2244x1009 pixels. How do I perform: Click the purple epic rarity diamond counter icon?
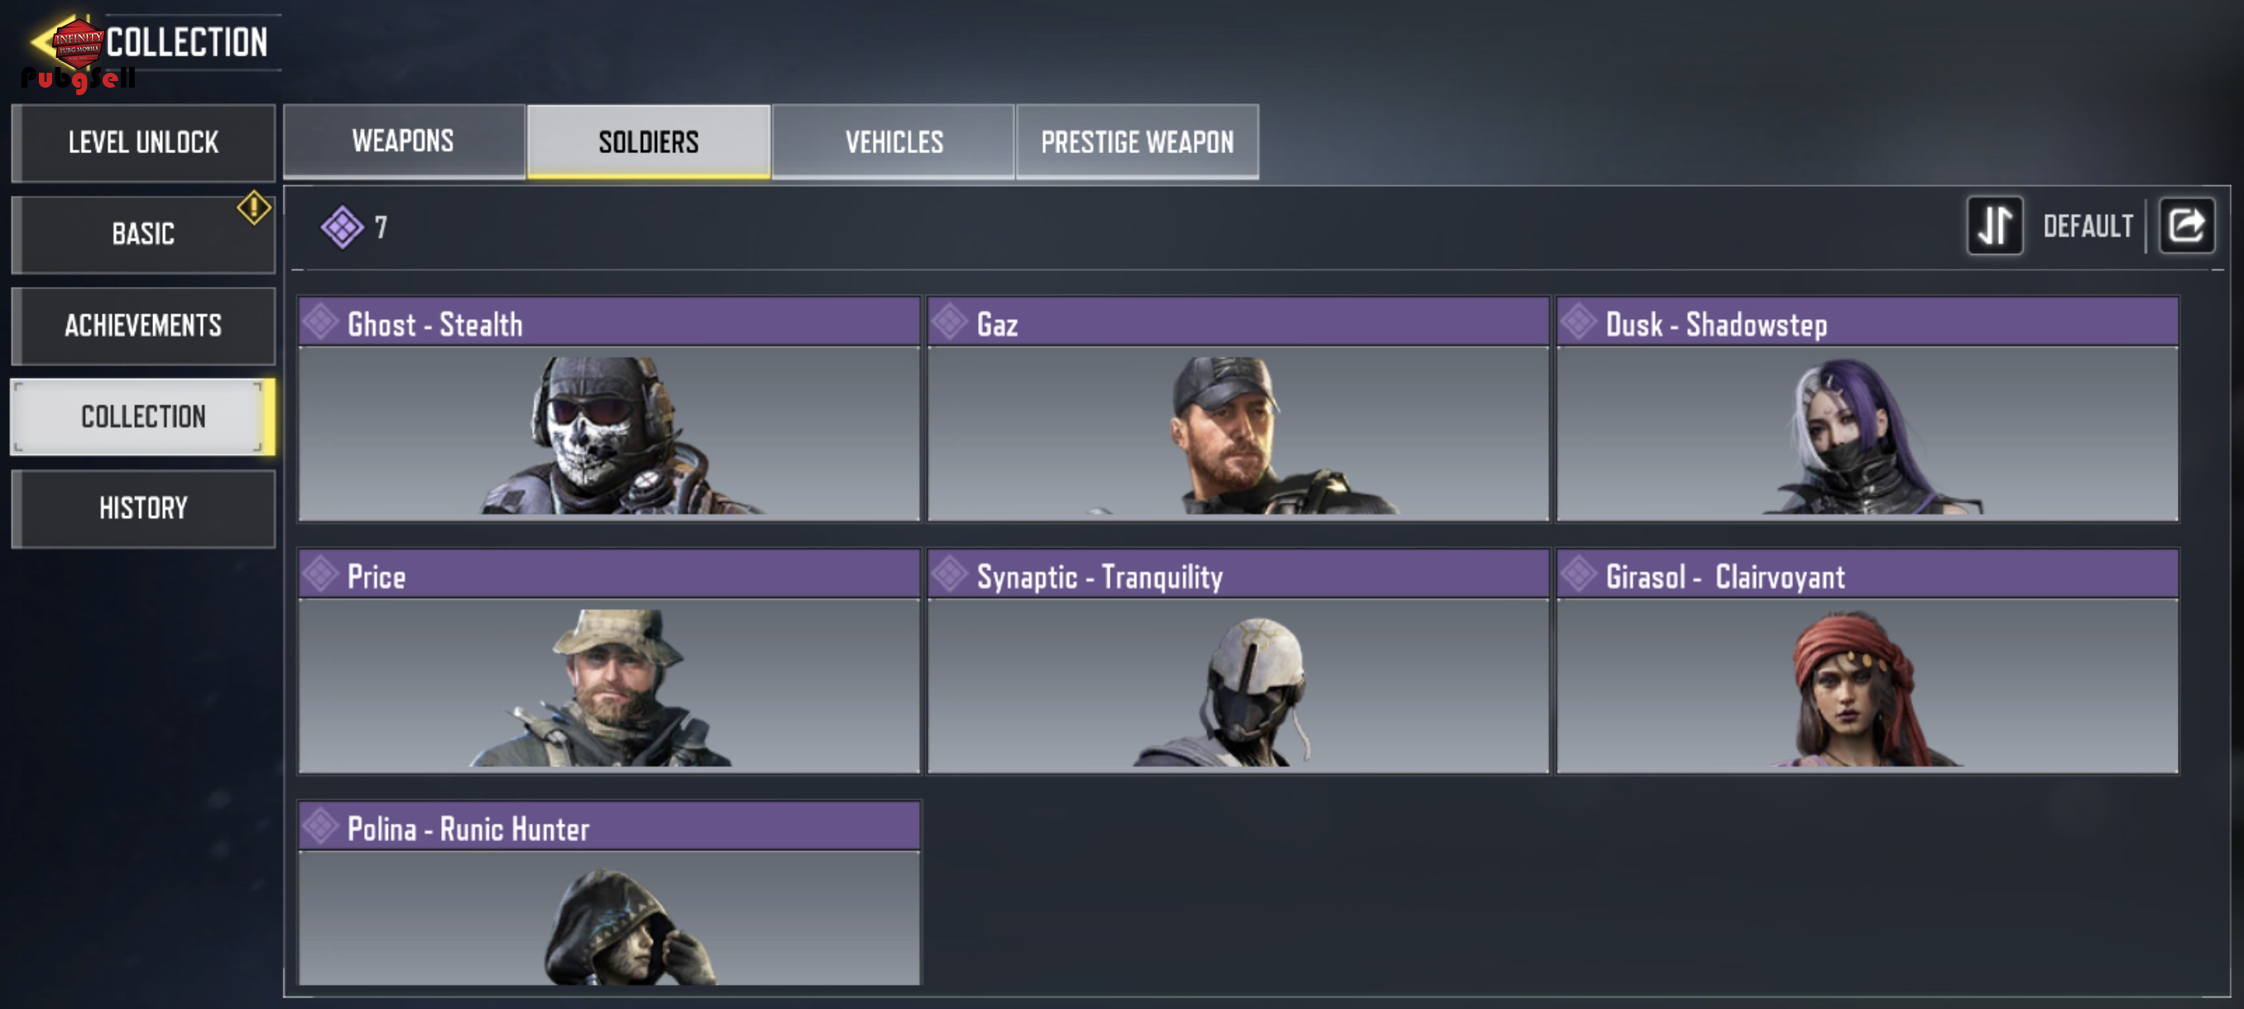(342, 227)
